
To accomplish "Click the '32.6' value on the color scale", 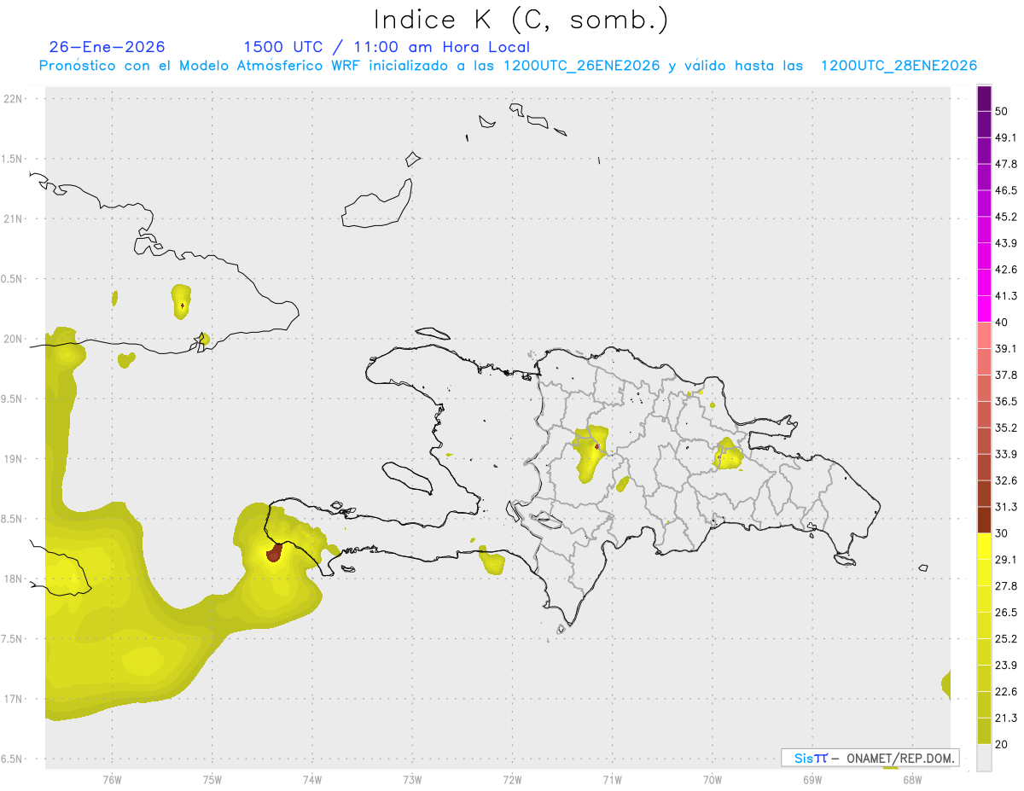I will 1006,480.
